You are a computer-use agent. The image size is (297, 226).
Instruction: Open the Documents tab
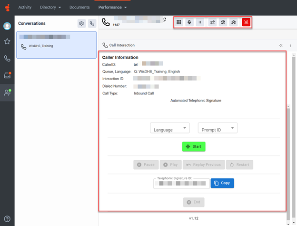pos(79,8)
